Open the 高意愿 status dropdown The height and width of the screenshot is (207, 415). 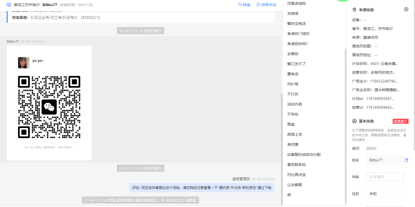pos(400,121)
